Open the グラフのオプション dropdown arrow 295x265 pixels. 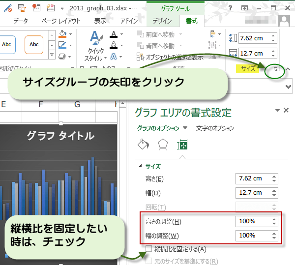pyautogui.click(x=185, y=128)
